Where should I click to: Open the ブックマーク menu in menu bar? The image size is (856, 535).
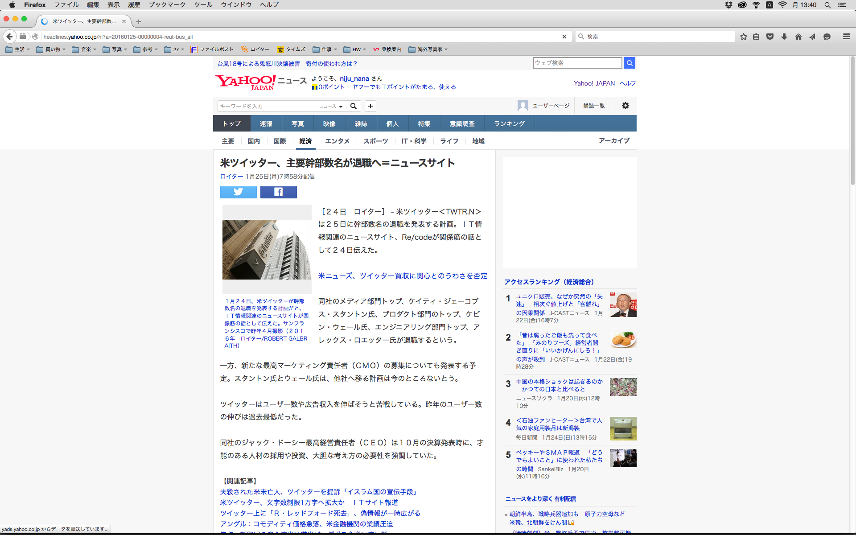click(167, 5)
